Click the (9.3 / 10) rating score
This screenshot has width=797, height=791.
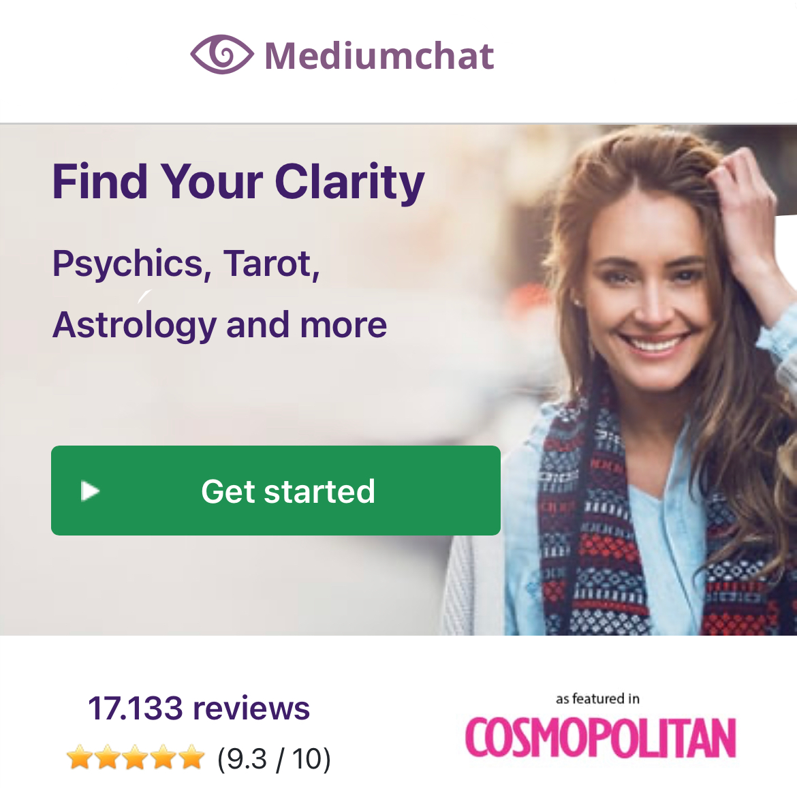click(274, 759)
